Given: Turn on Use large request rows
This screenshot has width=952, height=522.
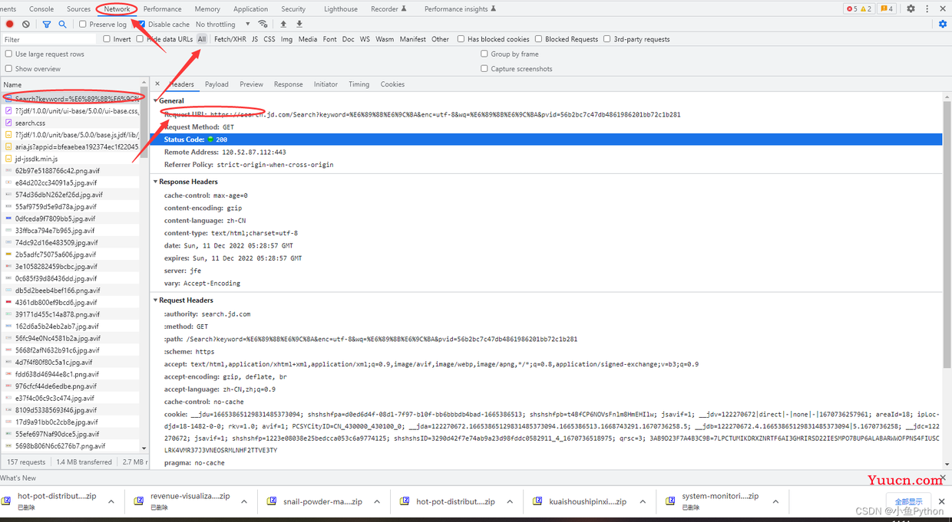Looking at the screenshot, I should coord(8,54).
